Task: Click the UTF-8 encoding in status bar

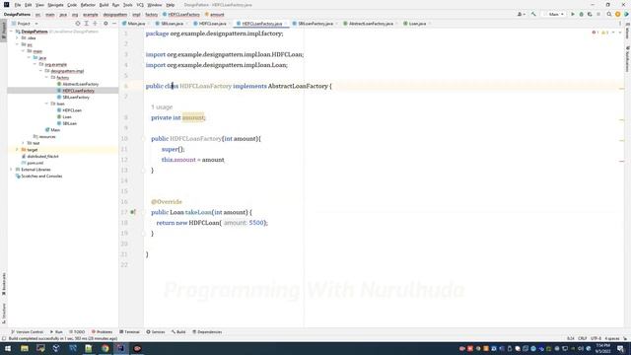Action: point(596,338)
